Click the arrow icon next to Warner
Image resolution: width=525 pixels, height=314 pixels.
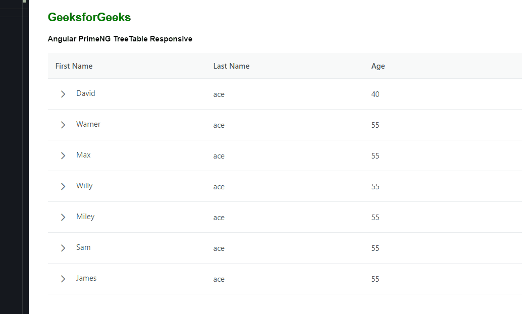pyautogui.click(x=63, y=125)
